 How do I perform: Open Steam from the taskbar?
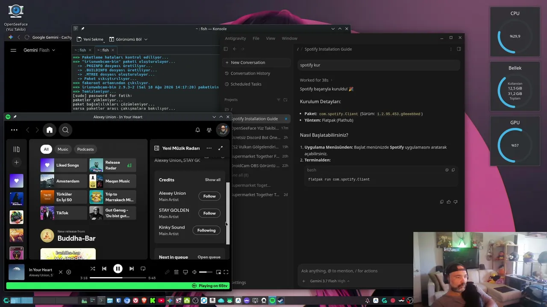tap(281, 301)
